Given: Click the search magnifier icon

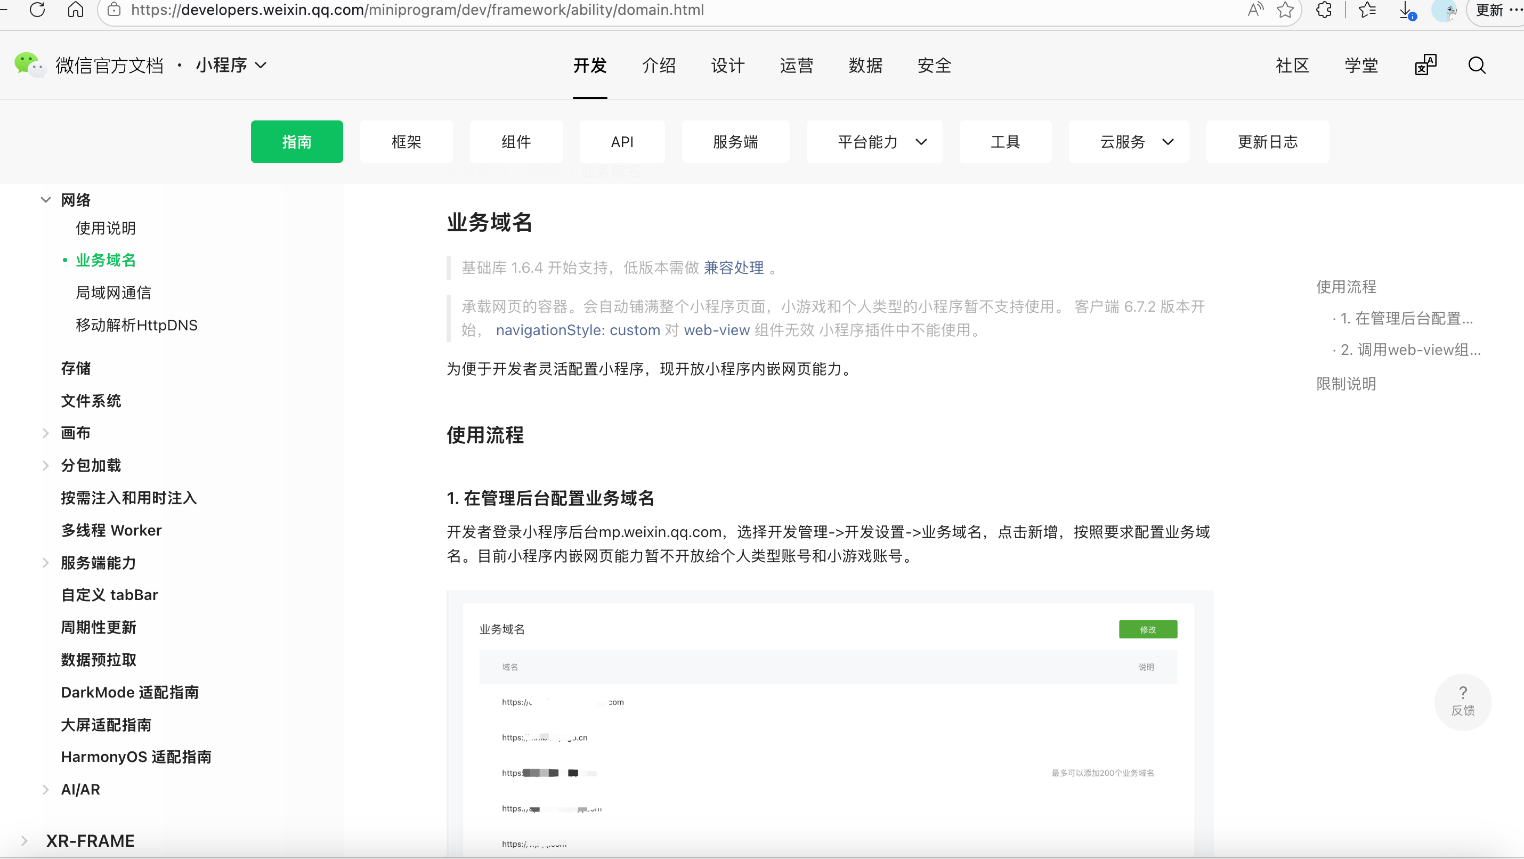Looking at the screenshot, I should (x=1477, y=65).
